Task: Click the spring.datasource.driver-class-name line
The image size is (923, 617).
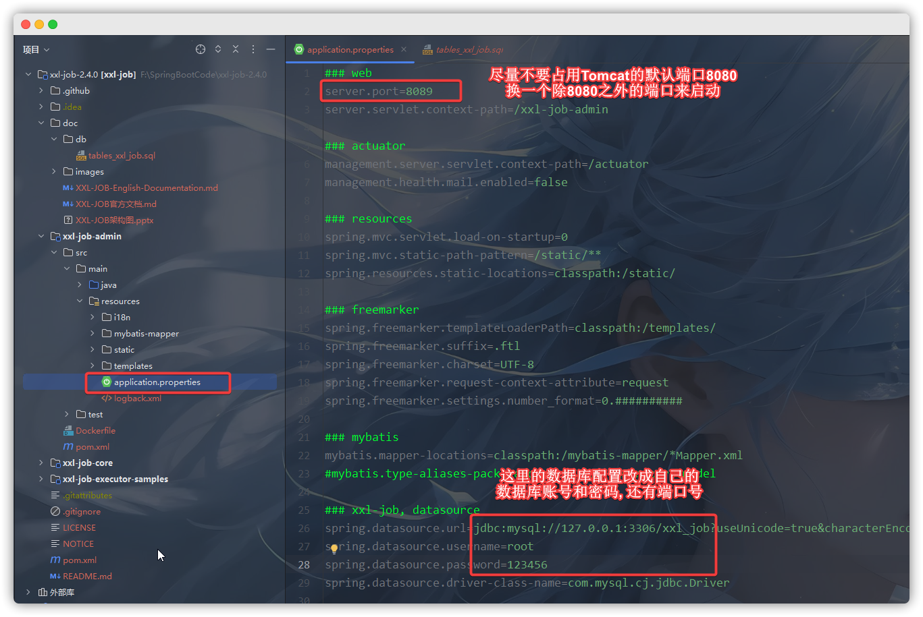Action: pos(527,583)
